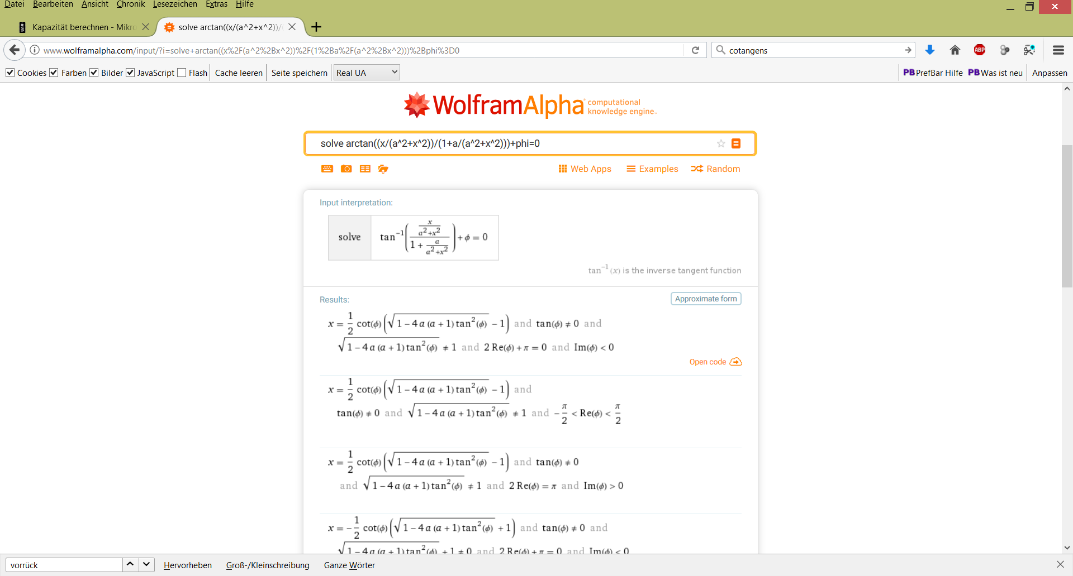This screenshot has height=576, width=1073.
Task: Click the Anpassen button
Action: 1050,73
